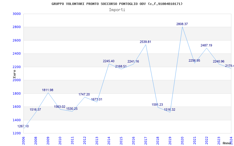Click x-axis year 2009
234x146 pixels.
tap(48, 140)
